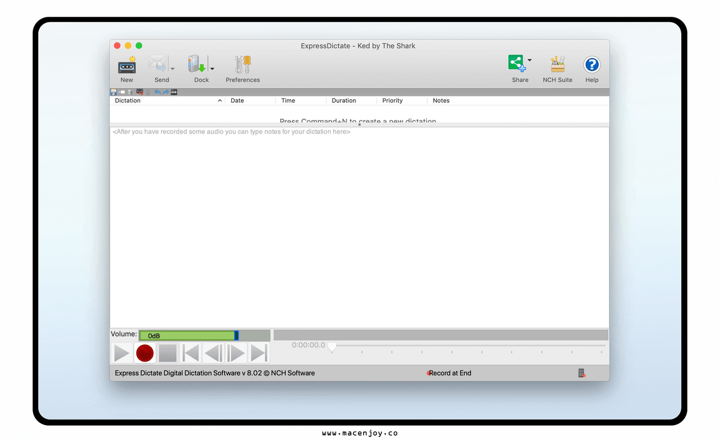Viewport: 719px width, 440px height.
Task: Click the Rewind button
Action: tap(213, 353)
